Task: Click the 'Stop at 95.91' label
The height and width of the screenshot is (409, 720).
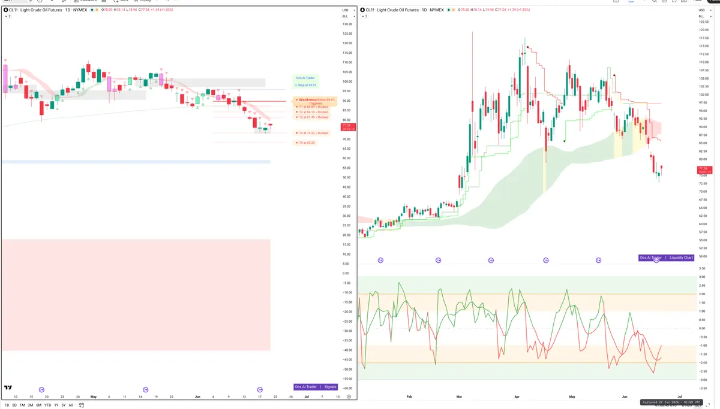Action: tap(305, 86)
